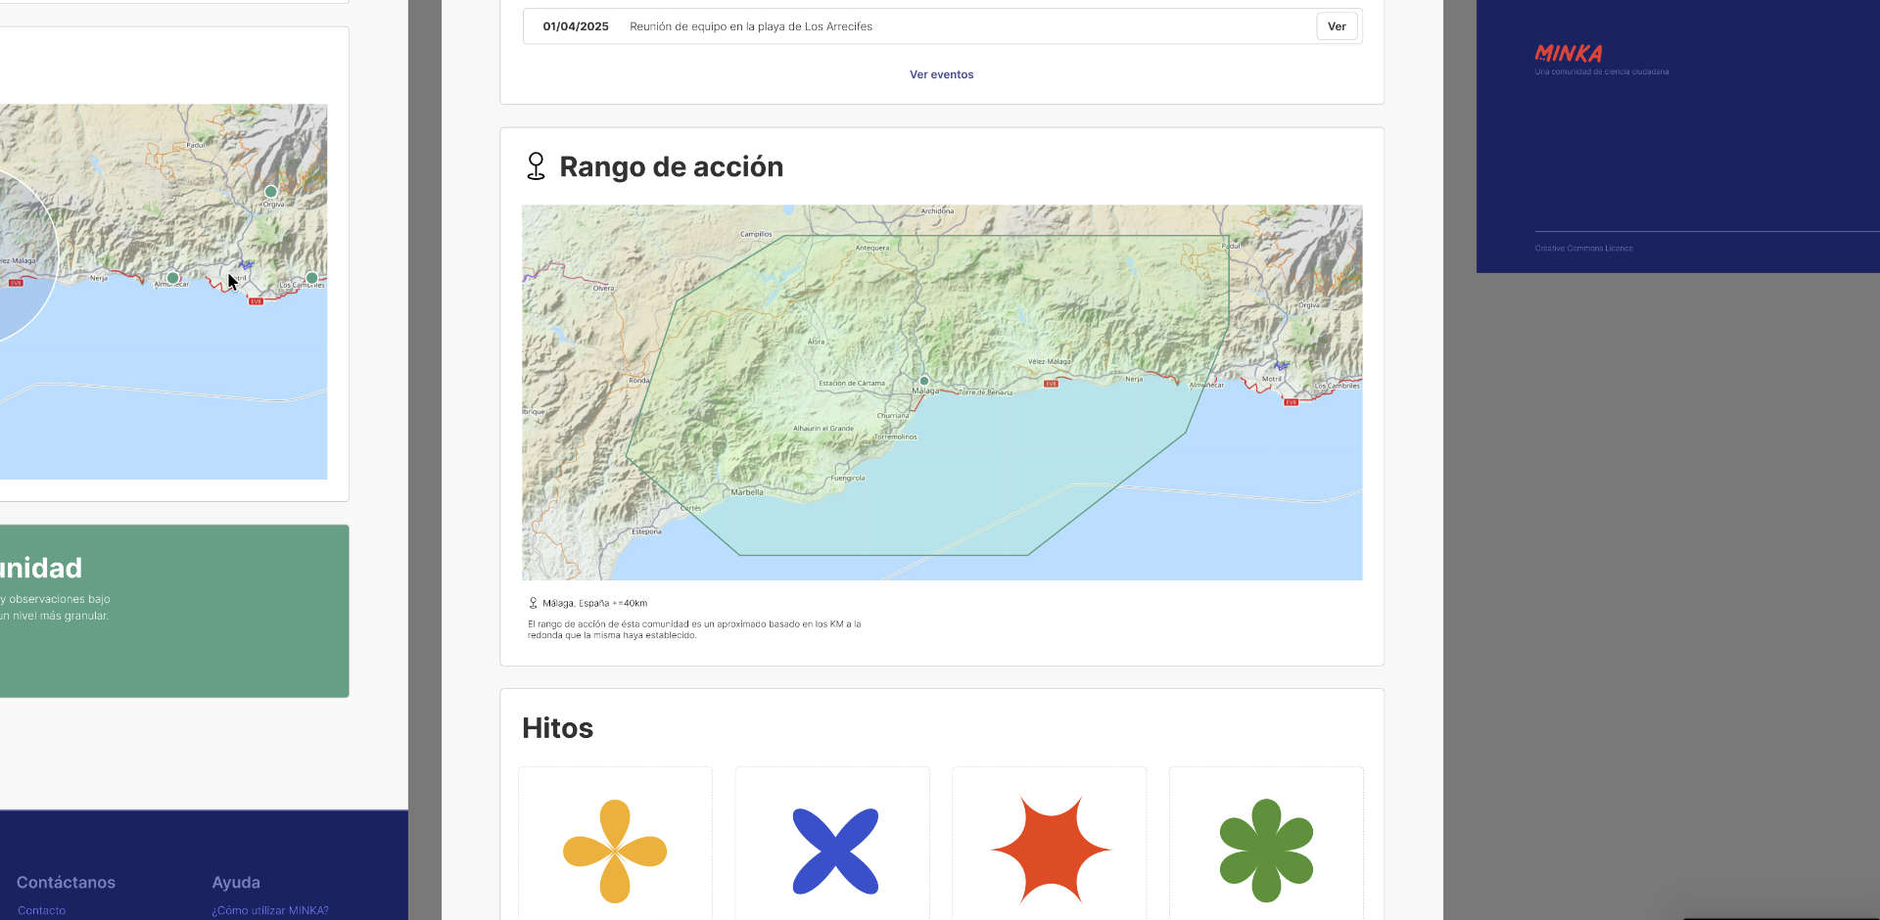Click the Marbella label on the range map
This screenshot has width=1880, height=920.
747,492
